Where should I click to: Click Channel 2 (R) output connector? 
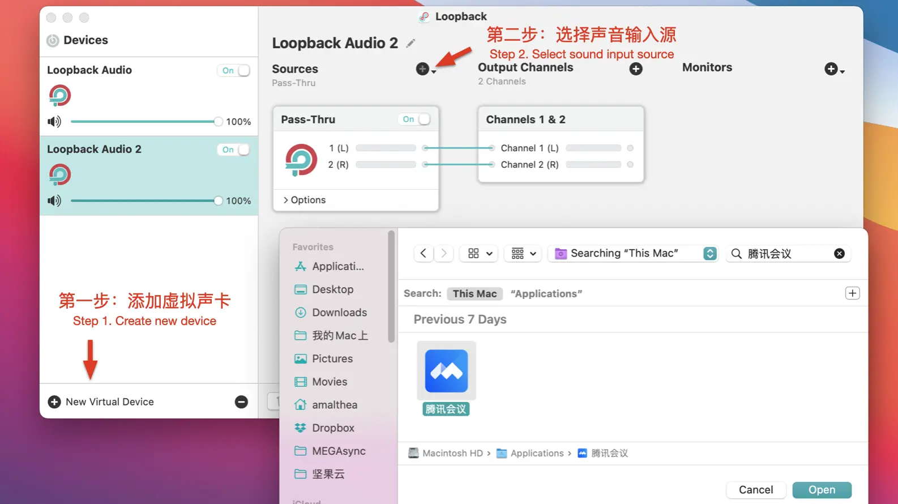coord(630,164)
